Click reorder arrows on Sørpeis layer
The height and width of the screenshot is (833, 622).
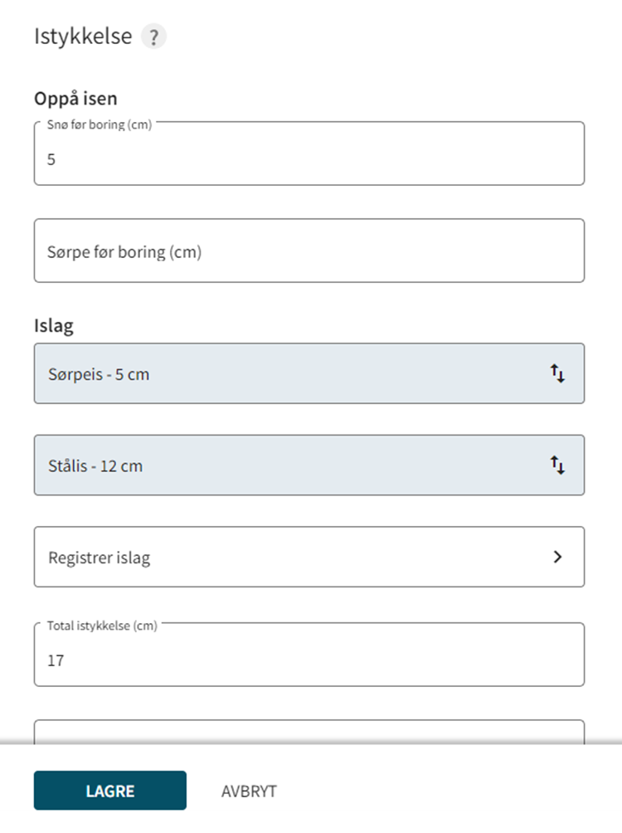[557, 373]
